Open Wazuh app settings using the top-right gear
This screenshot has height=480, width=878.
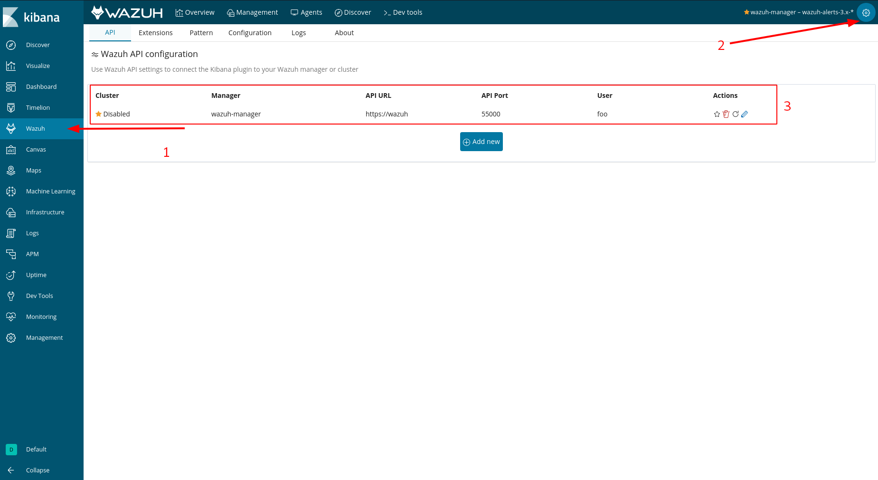pos(866,12)
